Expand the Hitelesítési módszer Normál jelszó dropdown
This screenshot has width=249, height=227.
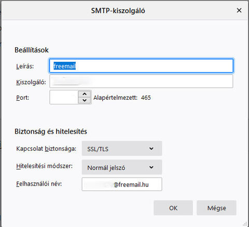[122, 167]
